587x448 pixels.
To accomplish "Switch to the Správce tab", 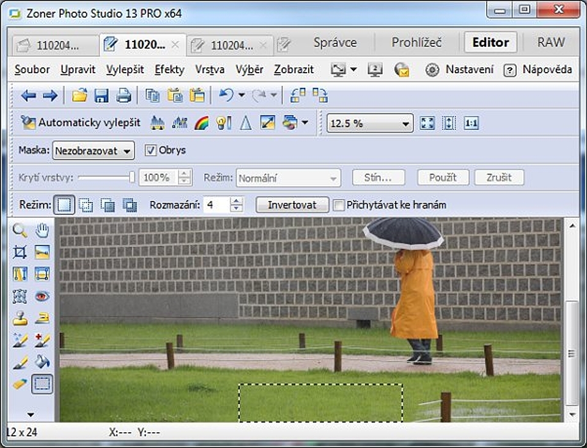I will click(335, 43).
